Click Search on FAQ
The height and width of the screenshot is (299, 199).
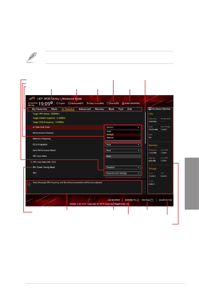[x=165, y=200]
